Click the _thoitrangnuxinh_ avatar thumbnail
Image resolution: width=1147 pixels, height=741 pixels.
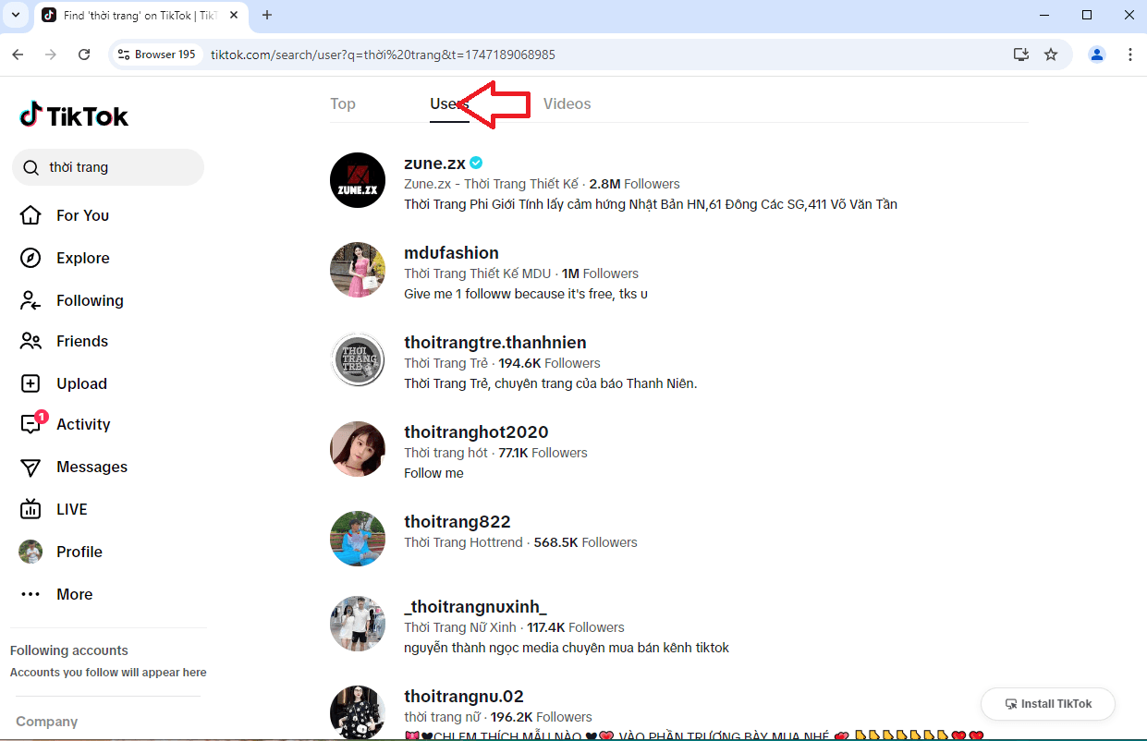[358, 624]
